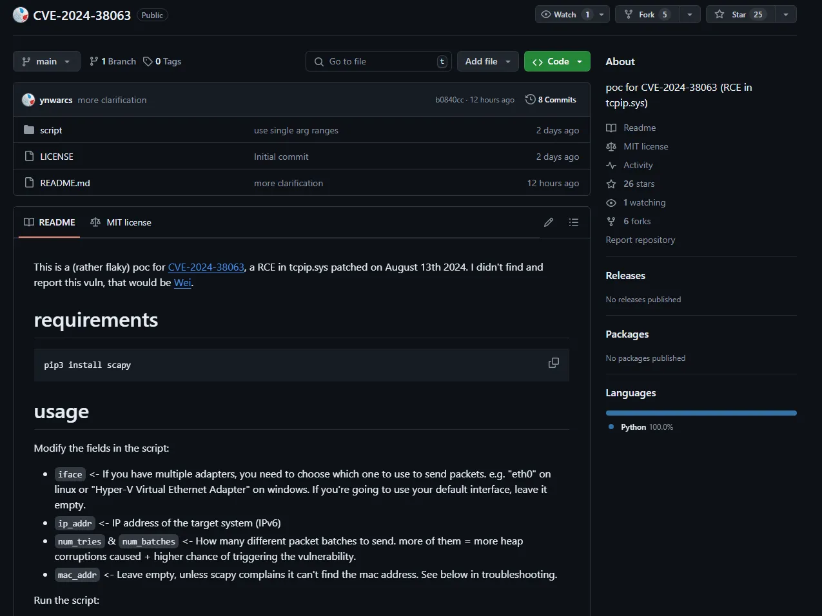Select the README tab

coord(49,222)
